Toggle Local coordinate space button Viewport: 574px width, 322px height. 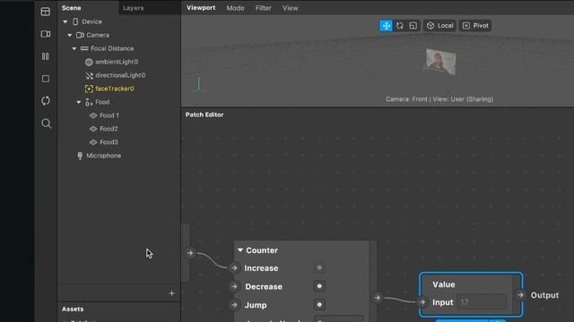pyautogui.click(x=440, y=26)
